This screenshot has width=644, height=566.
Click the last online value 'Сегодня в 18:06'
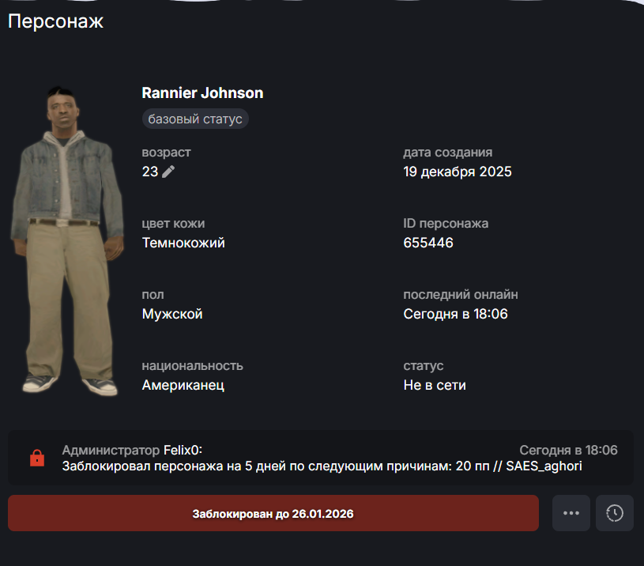click(x=455, y=314)
